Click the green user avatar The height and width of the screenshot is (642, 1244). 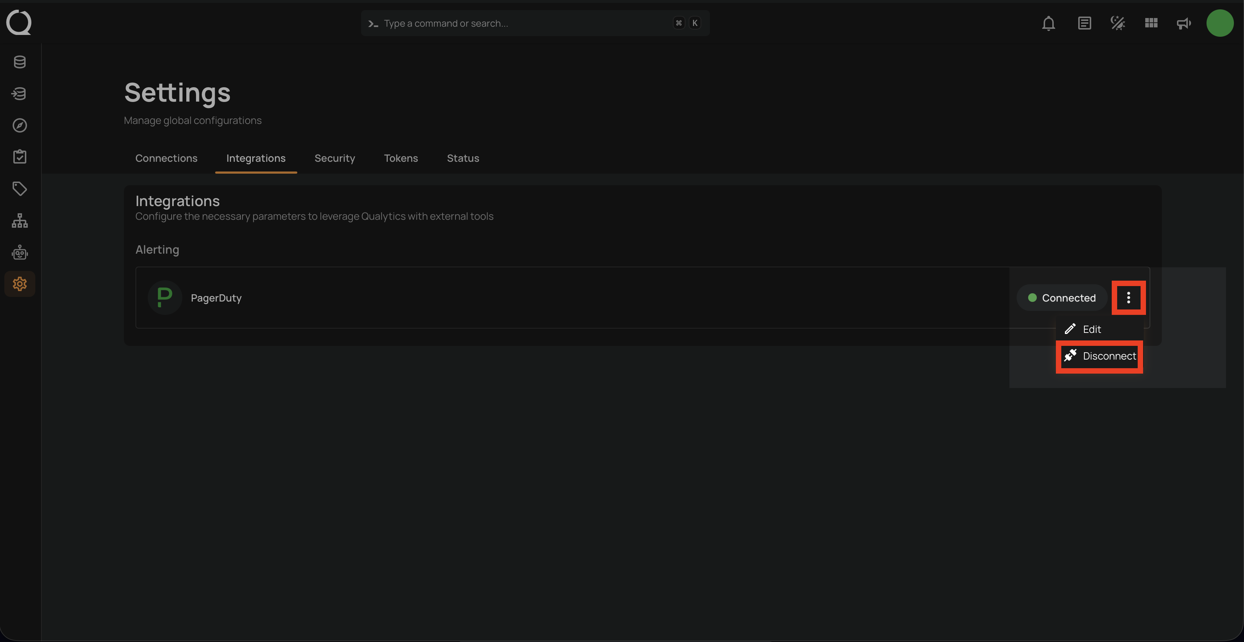(1219, 23)
